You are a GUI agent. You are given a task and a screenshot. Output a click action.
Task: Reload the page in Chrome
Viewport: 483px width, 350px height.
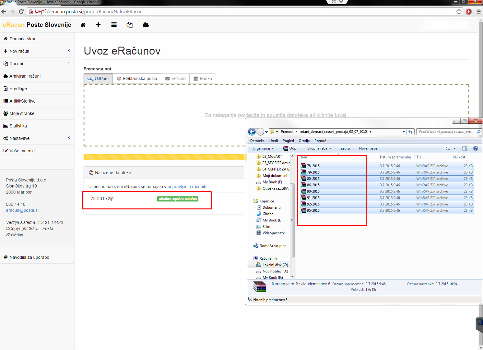coord(21,12)
